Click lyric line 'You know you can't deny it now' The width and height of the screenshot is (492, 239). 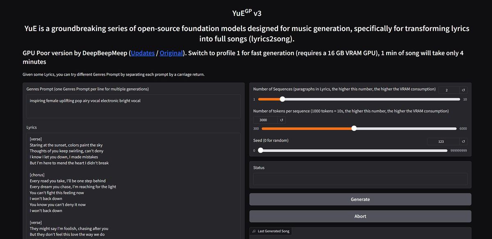pyautogui.click(x=58, y=205)
